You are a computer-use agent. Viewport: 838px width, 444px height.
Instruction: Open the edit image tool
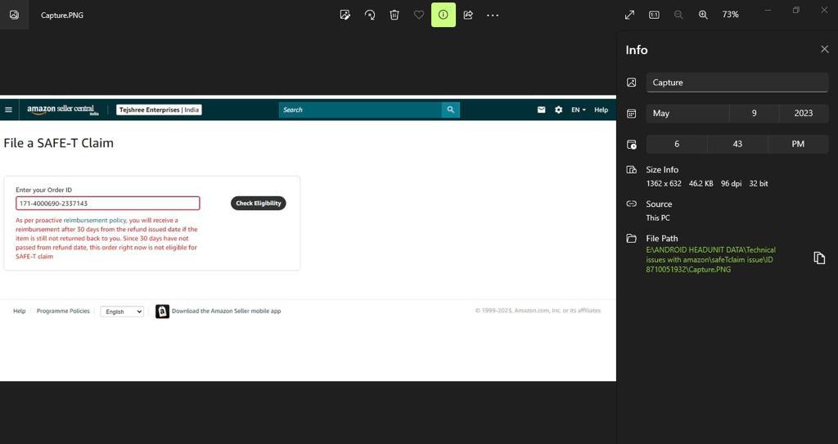click(x=345, y=15)
